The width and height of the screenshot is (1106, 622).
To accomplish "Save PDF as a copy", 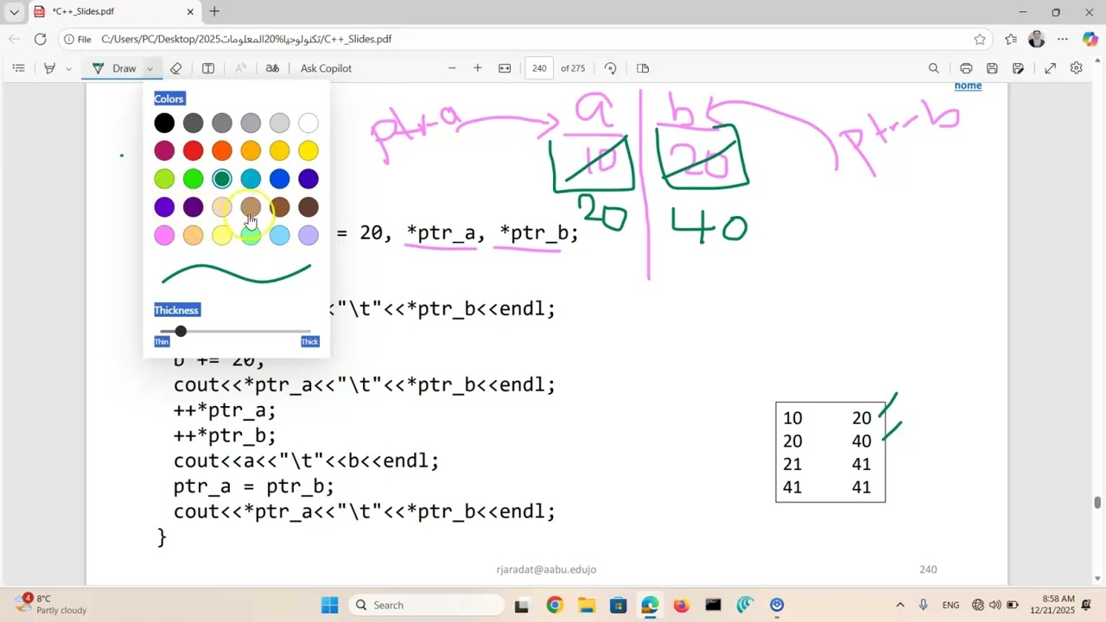I will (1019, 68).
